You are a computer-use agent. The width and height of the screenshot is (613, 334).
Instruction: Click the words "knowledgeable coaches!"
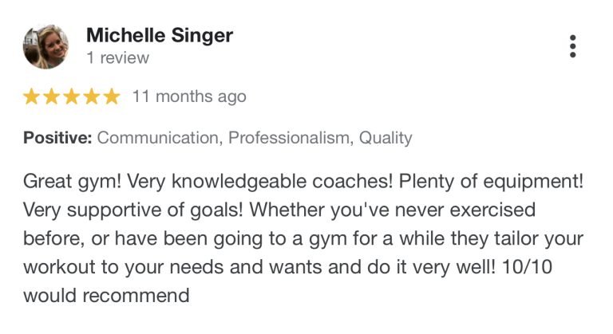click(282, 182)
